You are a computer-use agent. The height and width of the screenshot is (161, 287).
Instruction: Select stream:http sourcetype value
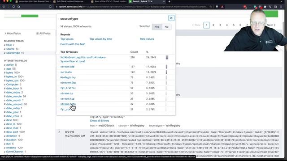(68, 104)
